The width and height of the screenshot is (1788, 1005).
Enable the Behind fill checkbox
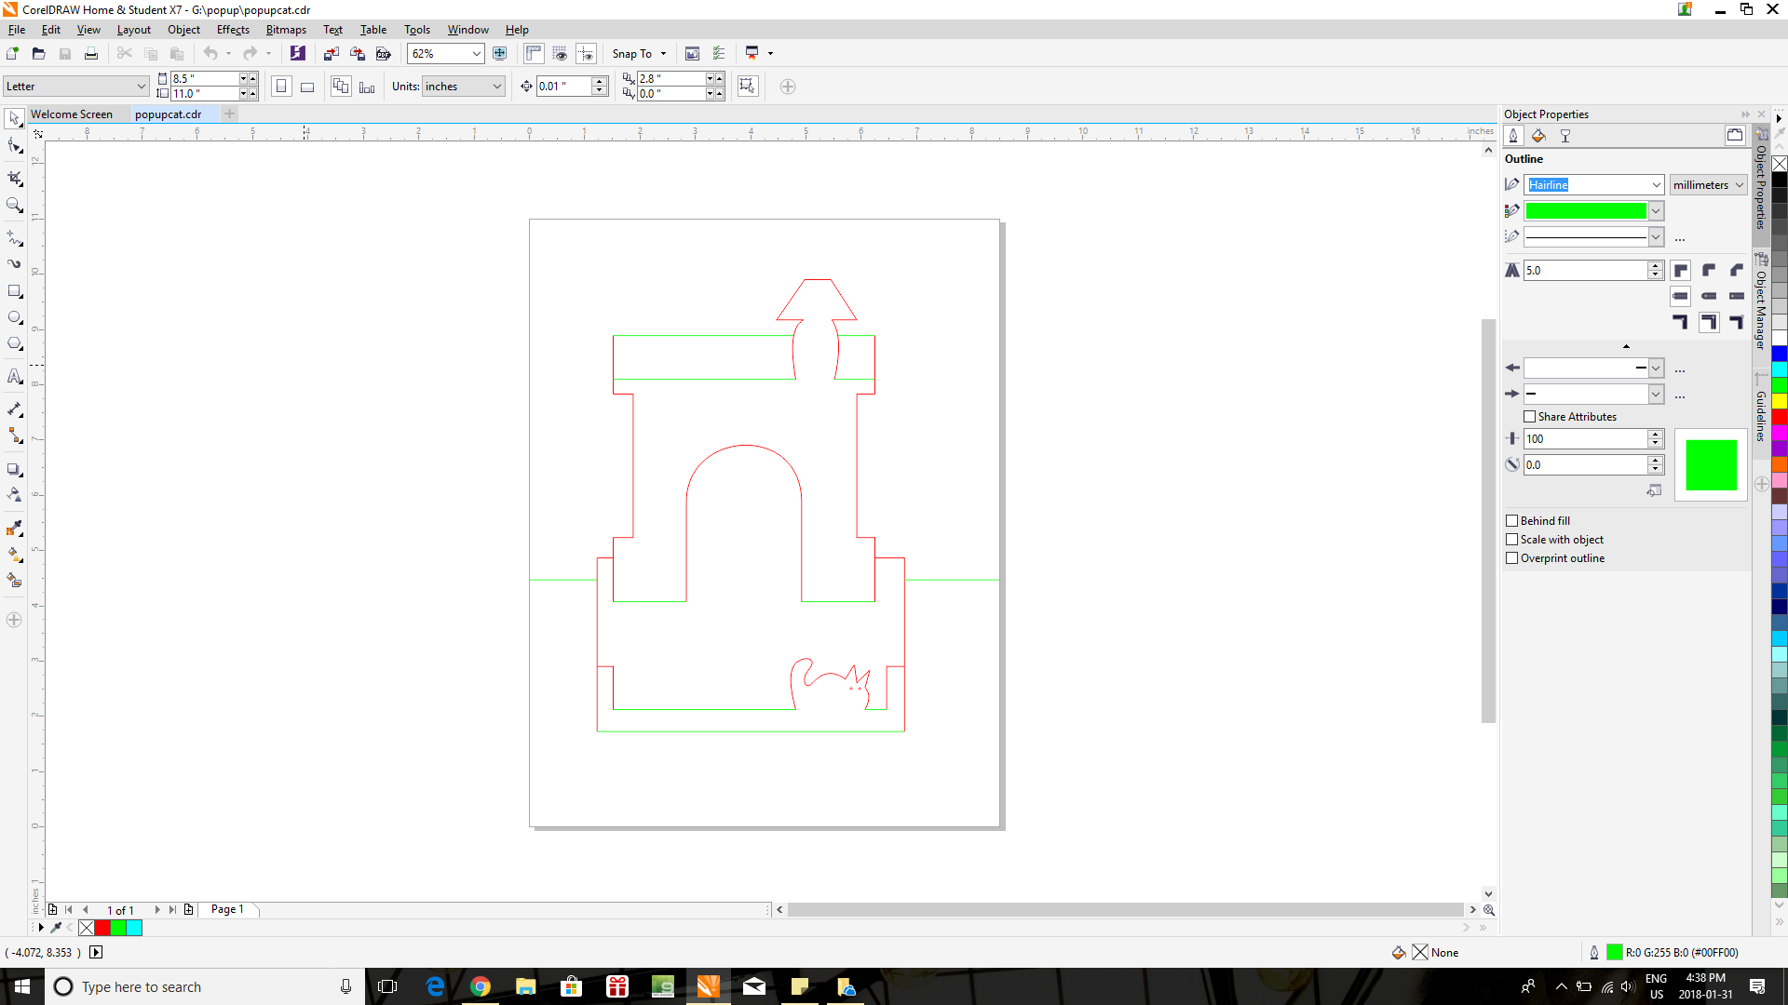[x=1512, y=520]
